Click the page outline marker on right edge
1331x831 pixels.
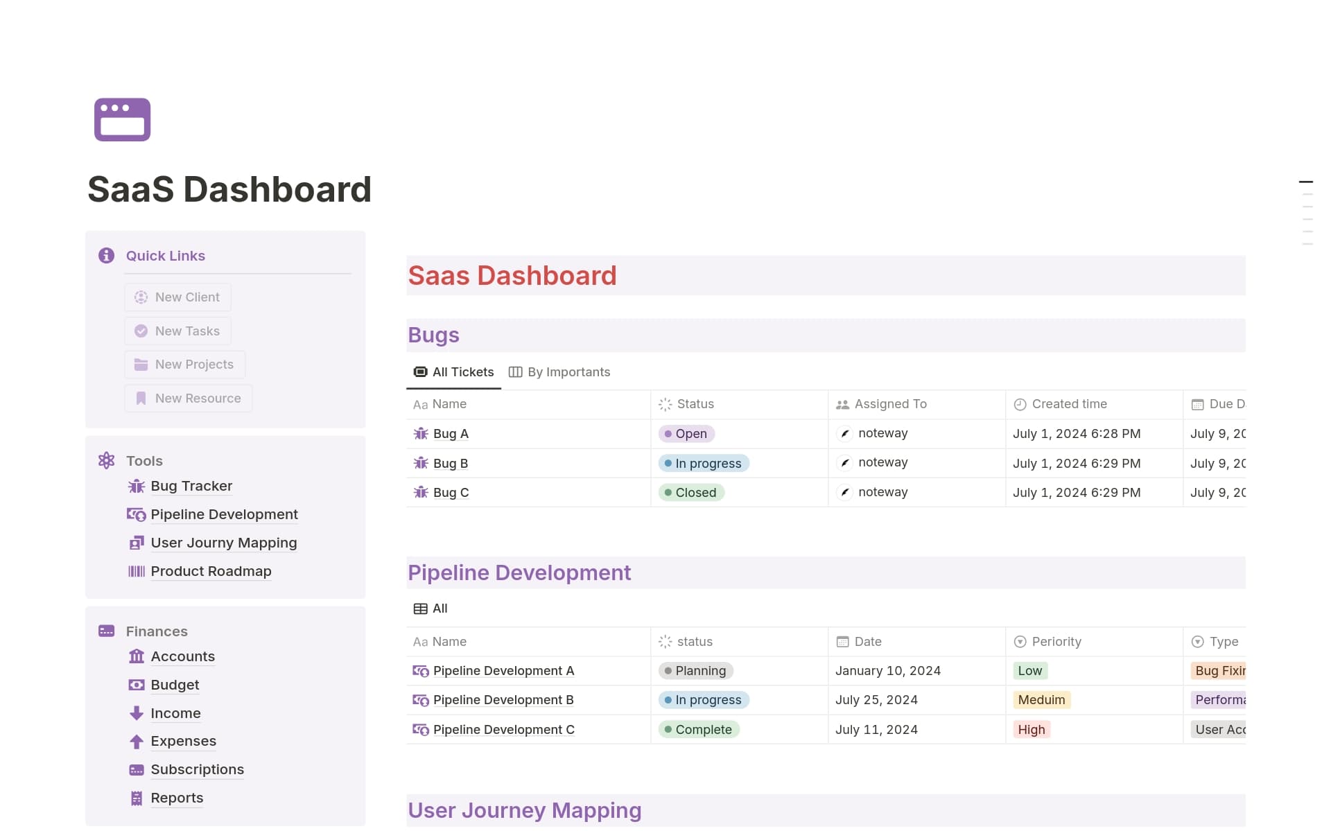pos(1305,182)
